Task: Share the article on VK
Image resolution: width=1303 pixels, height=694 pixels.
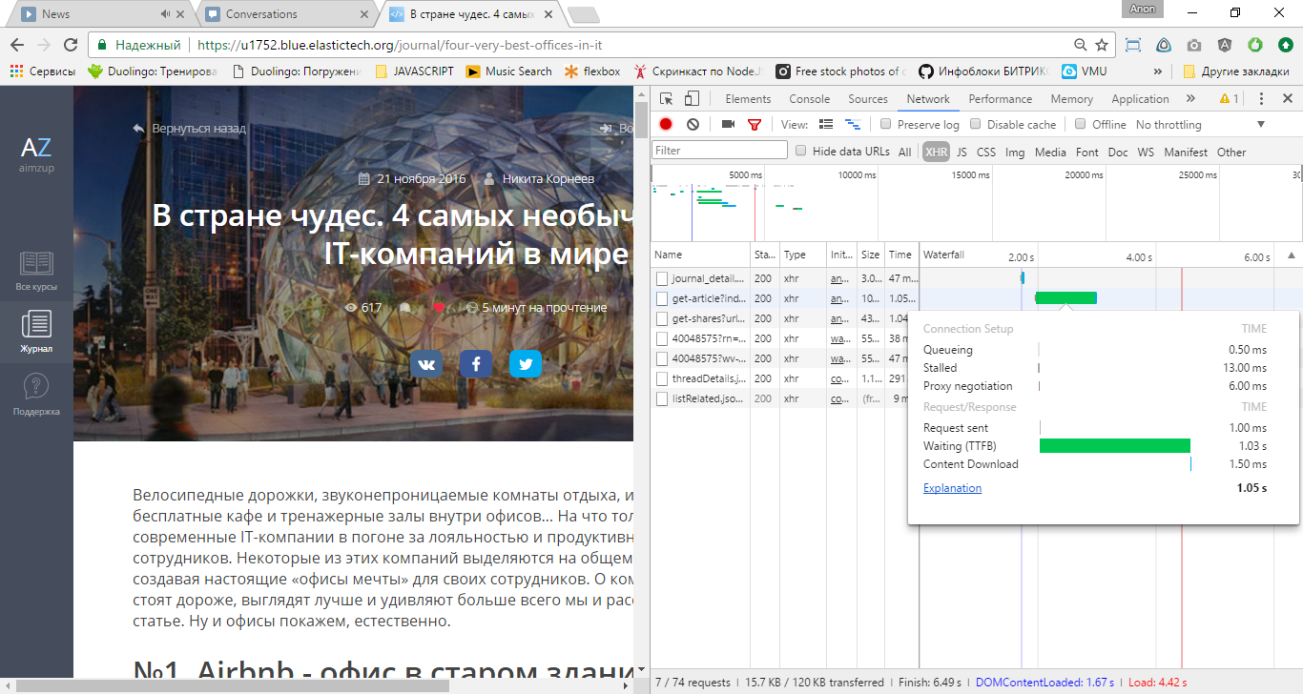Action: [426, 364]
